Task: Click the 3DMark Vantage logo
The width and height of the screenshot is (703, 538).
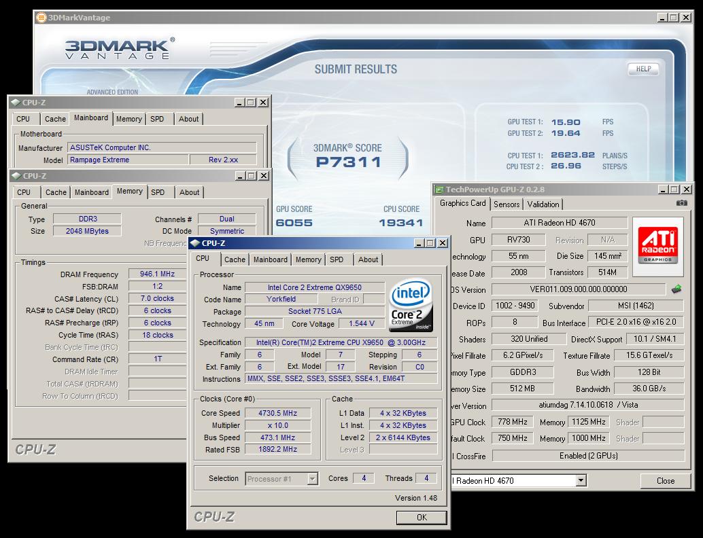Action: coord(119,48)
